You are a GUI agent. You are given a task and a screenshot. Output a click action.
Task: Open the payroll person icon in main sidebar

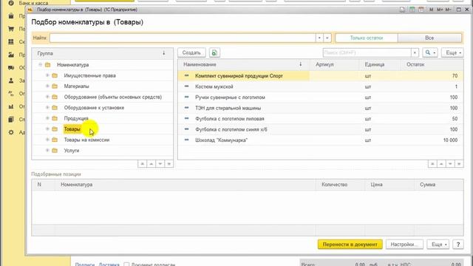(x=11, y=81)
